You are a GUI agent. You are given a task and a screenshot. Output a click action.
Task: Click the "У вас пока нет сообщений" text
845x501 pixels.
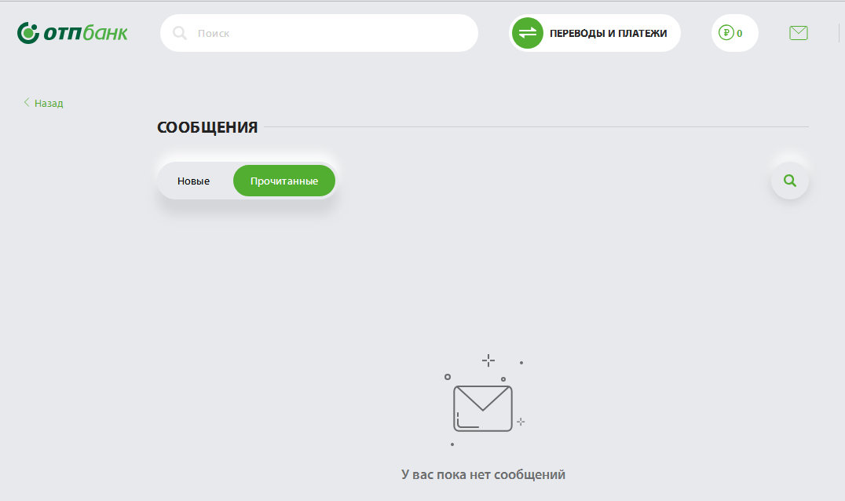tap(483, 474)
